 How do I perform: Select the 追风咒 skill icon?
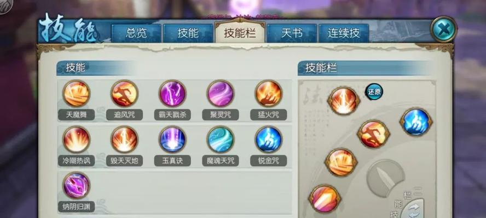pos(124,94)
